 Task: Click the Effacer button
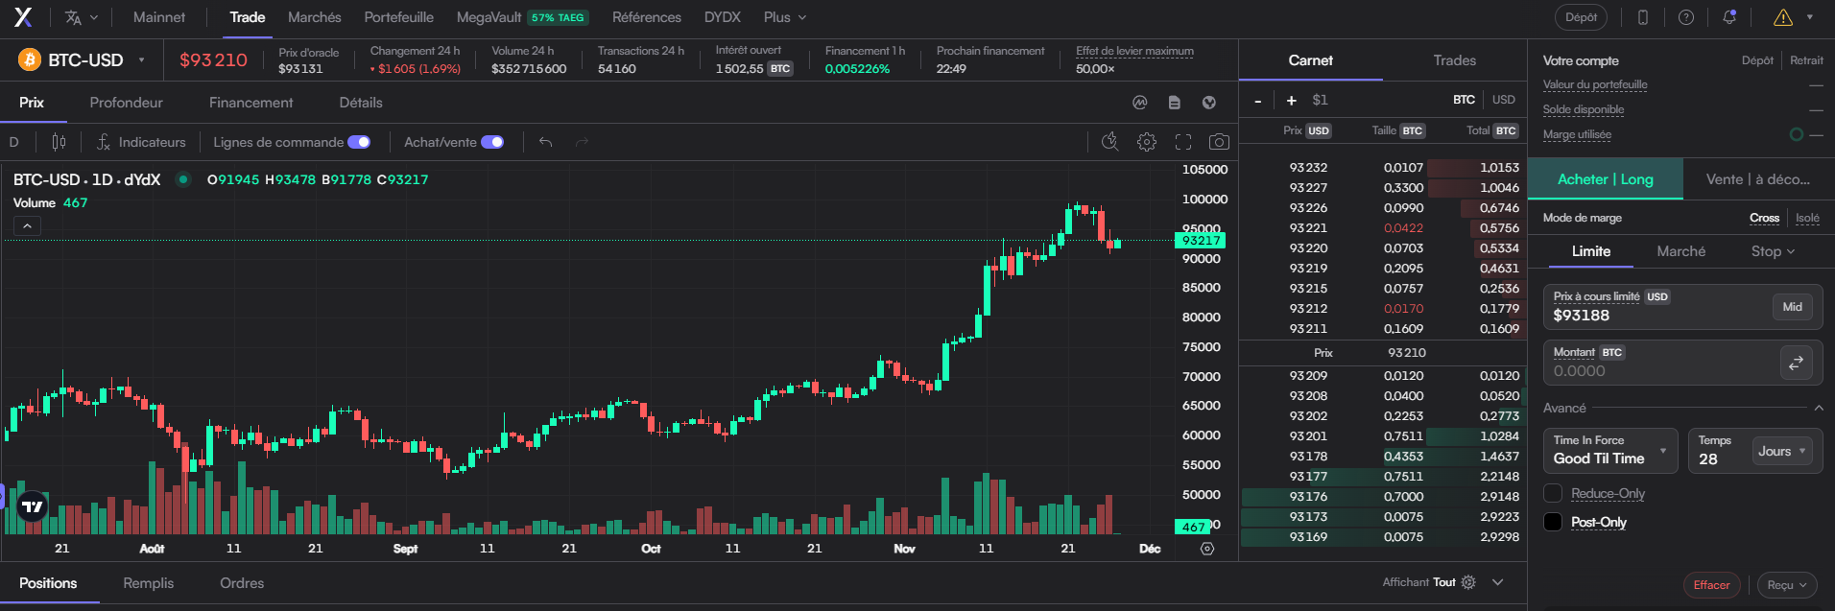[x=1711, y=585]
